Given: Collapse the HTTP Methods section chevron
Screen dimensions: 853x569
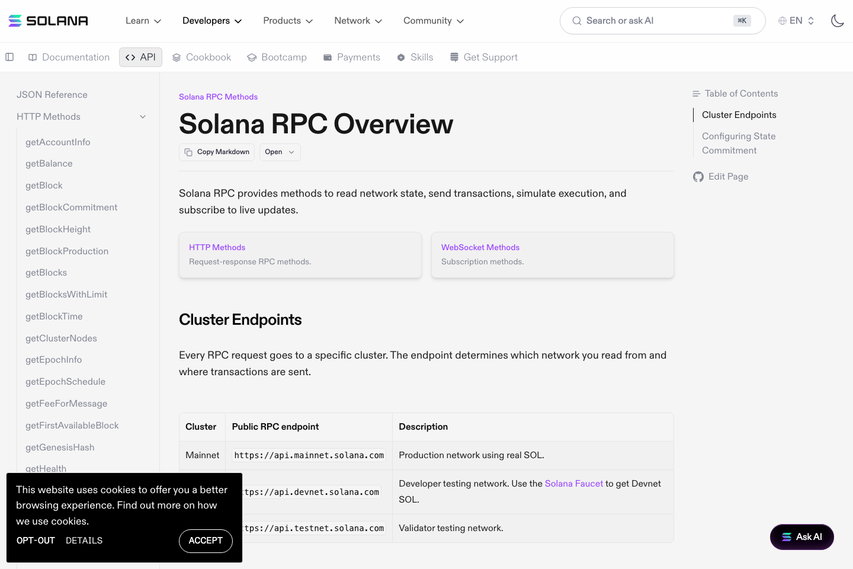Looking at the screenshot, I should pyautogui.click(x=142, y=117).
